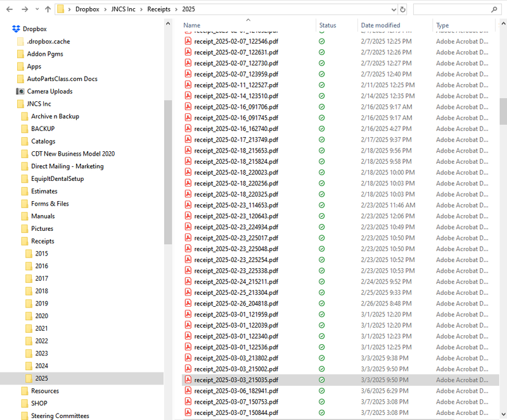The height and width of the screenshot is (420, 507).
Task: Click the Dropbox icon in navigation pane
Action: click(x=16, y=29)
